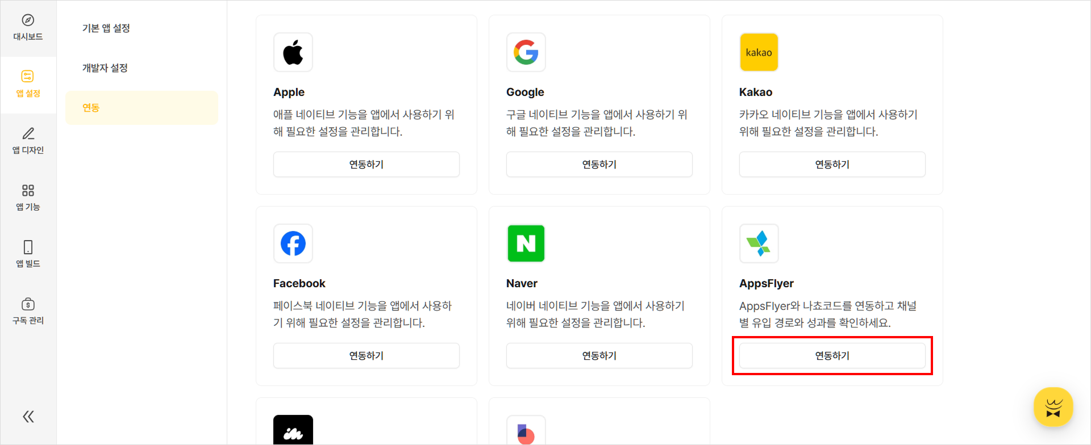Click the 카카오 네이티브 기능 description

coord(828,123)
